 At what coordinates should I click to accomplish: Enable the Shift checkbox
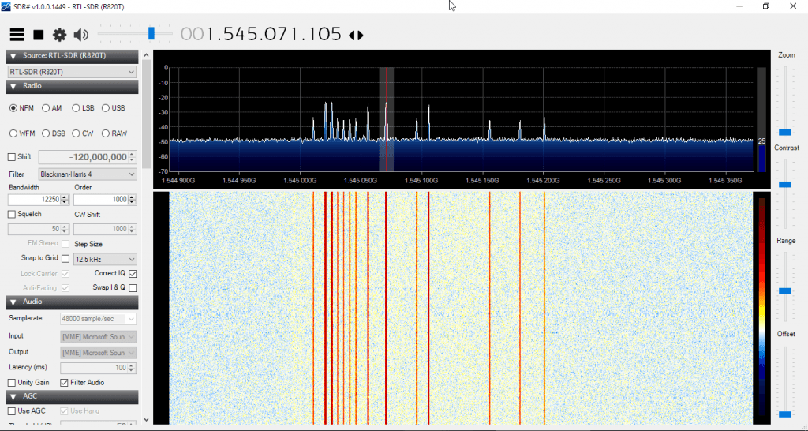pyautogui.click(x=12, y=157)
